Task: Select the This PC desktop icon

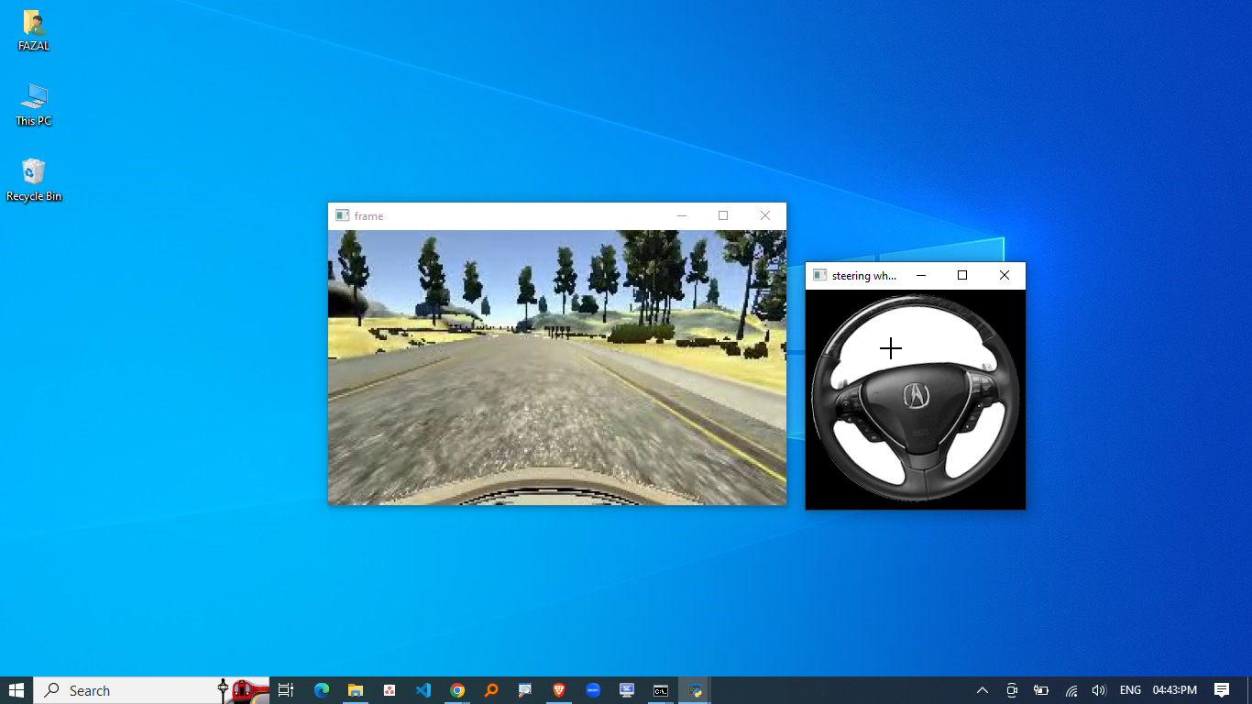Action: pos(34,105)
